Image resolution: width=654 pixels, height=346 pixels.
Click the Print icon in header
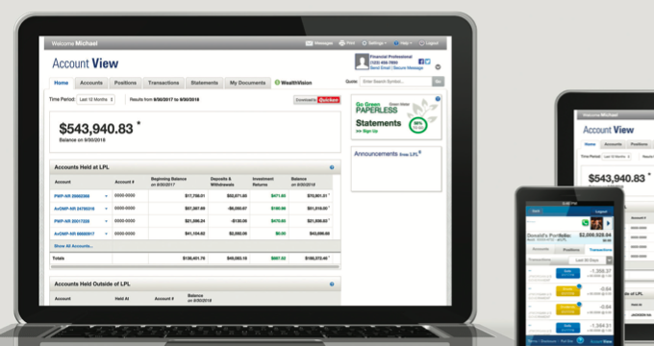point(342,43)
